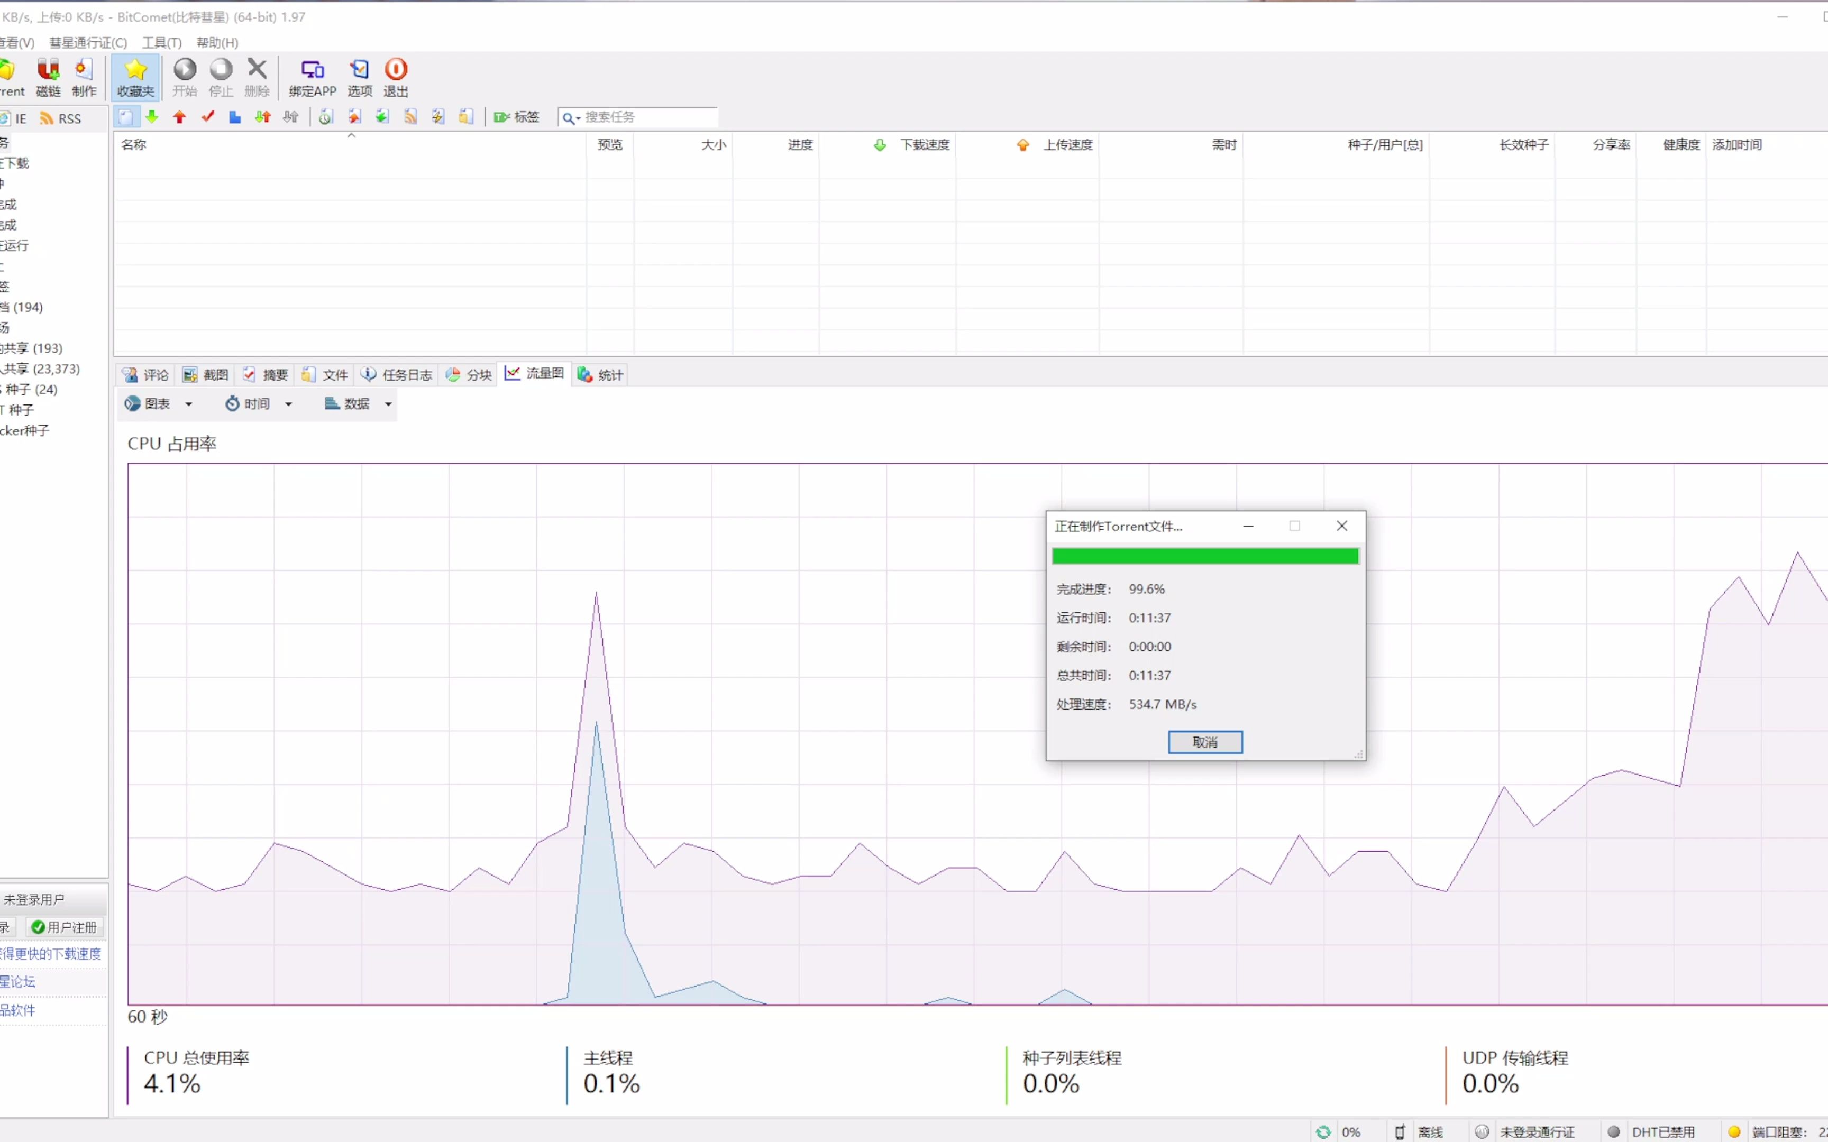Cancel torrent creation with 取消 button
The image size is (1828, 1142).
(x=1205, y=742)
